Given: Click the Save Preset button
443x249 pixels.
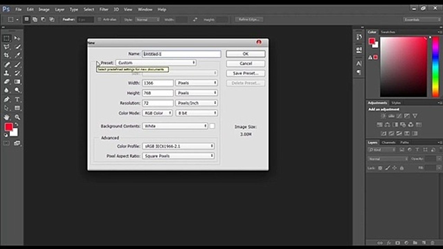Looking at the screenshot, I should coord(246,73).
